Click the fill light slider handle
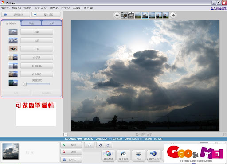 (25, 84)
